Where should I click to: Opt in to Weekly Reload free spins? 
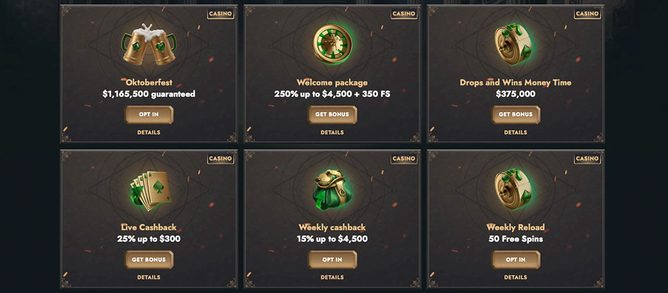(515, 259)
